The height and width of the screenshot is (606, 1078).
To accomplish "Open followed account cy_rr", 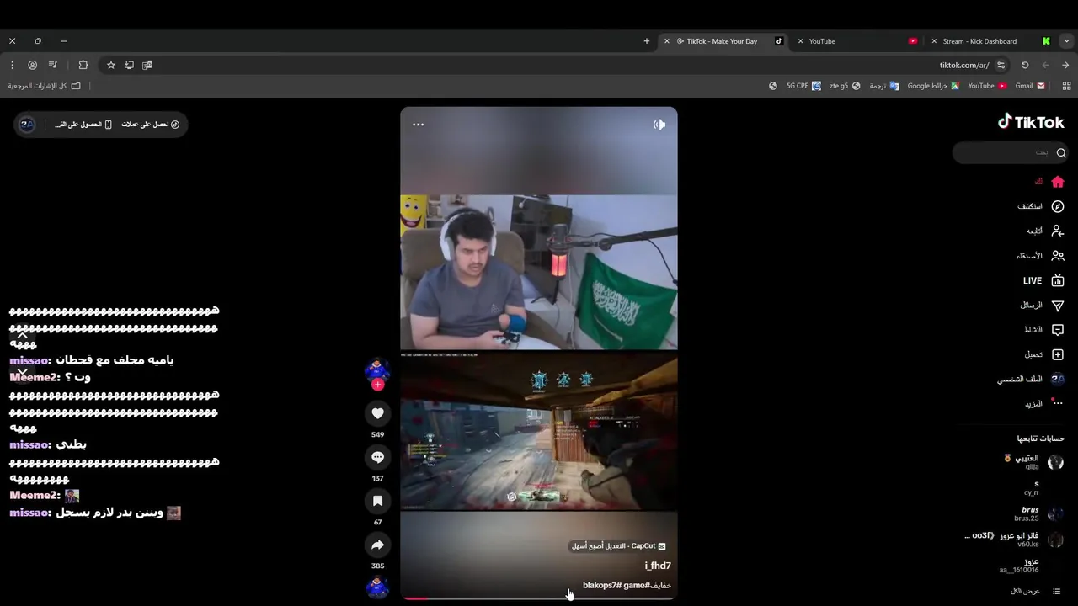I will (x=1043, y=488).
